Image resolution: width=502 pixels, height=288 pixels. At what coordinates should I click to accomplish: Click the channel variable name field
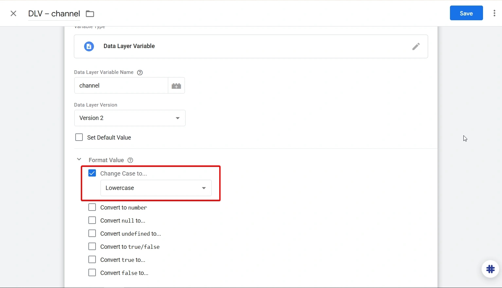pos(121,86)
